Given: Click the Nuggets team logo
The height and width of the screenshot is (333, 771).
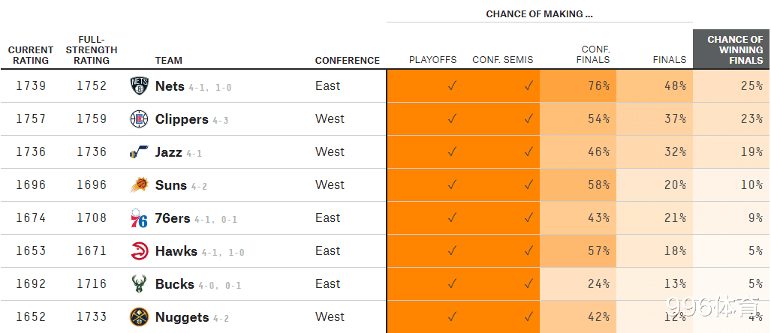Looking at the screenshot, I should (x=140, y=317).
